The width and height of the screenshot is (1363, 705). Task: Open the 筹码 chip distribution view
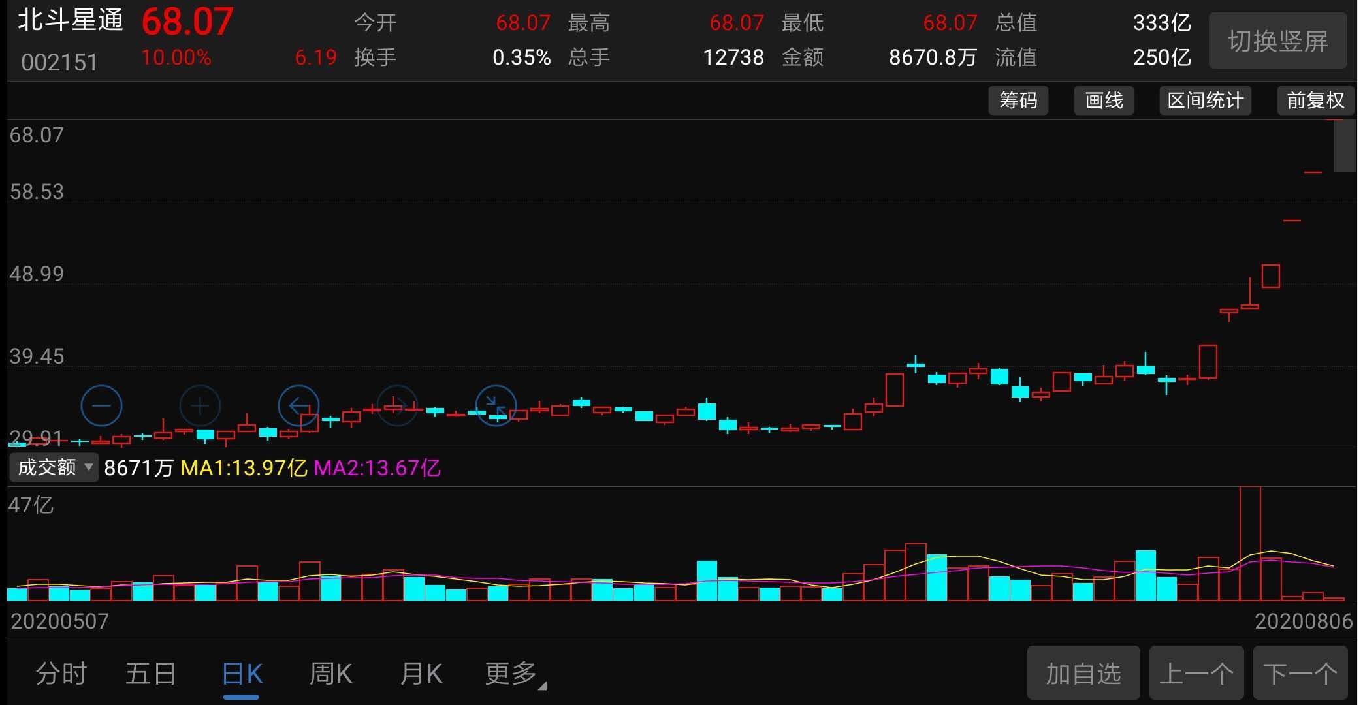pos(1018,101)
